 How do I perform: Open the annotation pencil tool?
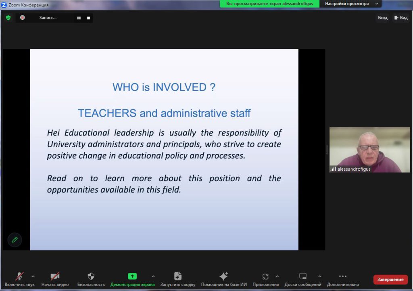(x=15, y=240)
